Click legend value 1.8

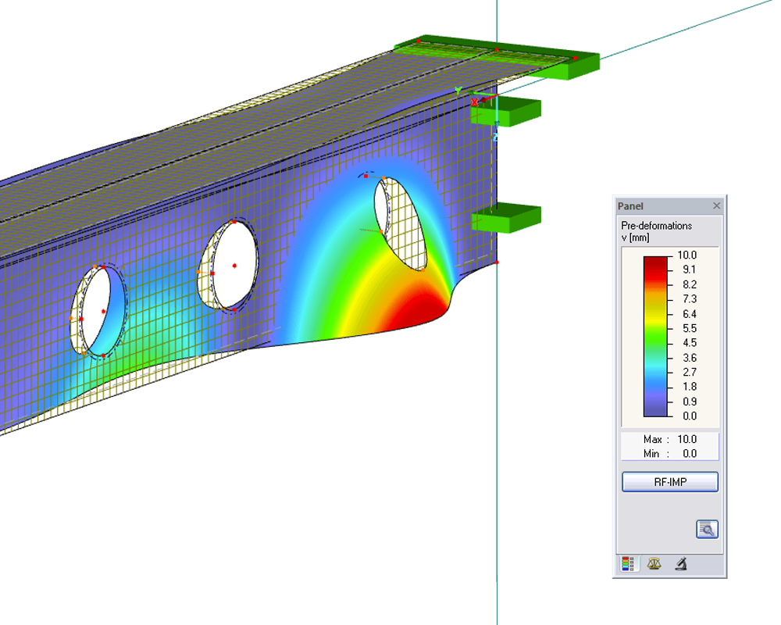click(690, 387)
